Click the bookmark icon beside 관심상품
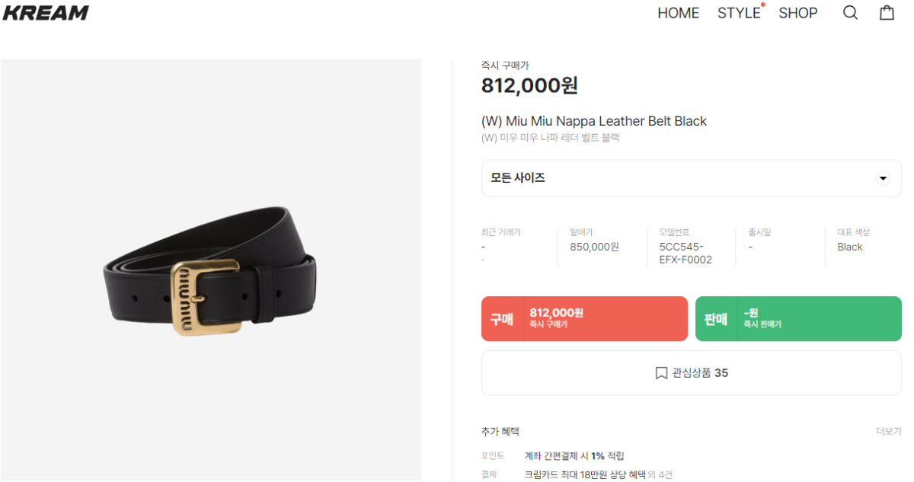Viewport: 914px width, 482px height. click(661, 373)
